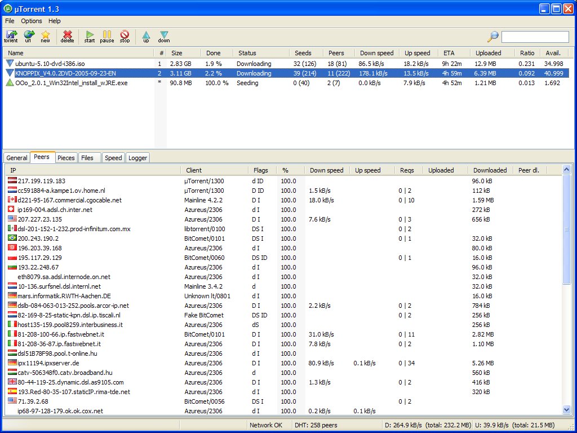Viewport: 577px width, 433px height.
Task: Open the File menu
Action: tap(10, 21)
